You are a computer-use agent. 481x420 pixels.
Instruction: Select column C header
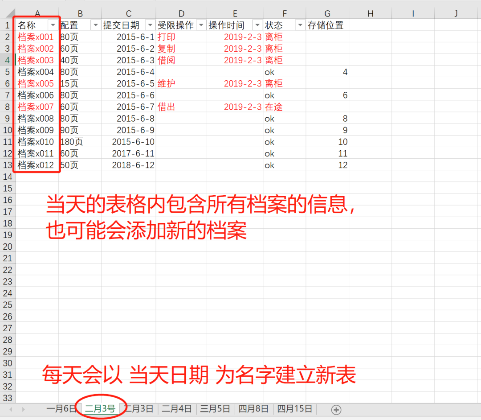click(x=129, y=14)
